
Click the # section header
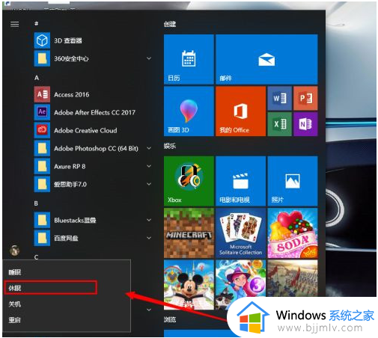pyautogui.click(x=37, y=23)
